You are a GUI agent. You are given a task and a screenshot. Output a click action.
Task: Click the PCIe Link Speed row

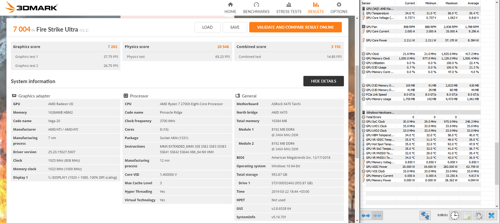(420, 95)
